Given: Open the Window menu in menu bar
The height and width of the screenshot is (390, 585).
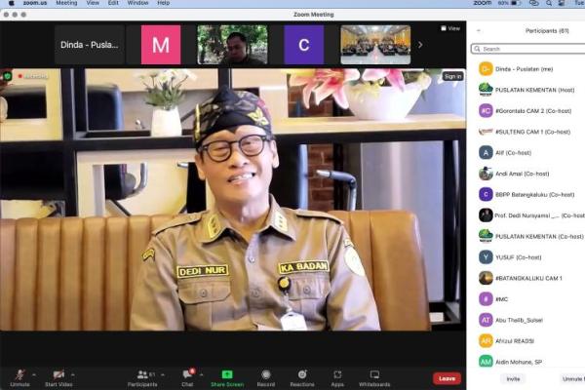Looking at the screenshot, I should (x=138, y=3).
